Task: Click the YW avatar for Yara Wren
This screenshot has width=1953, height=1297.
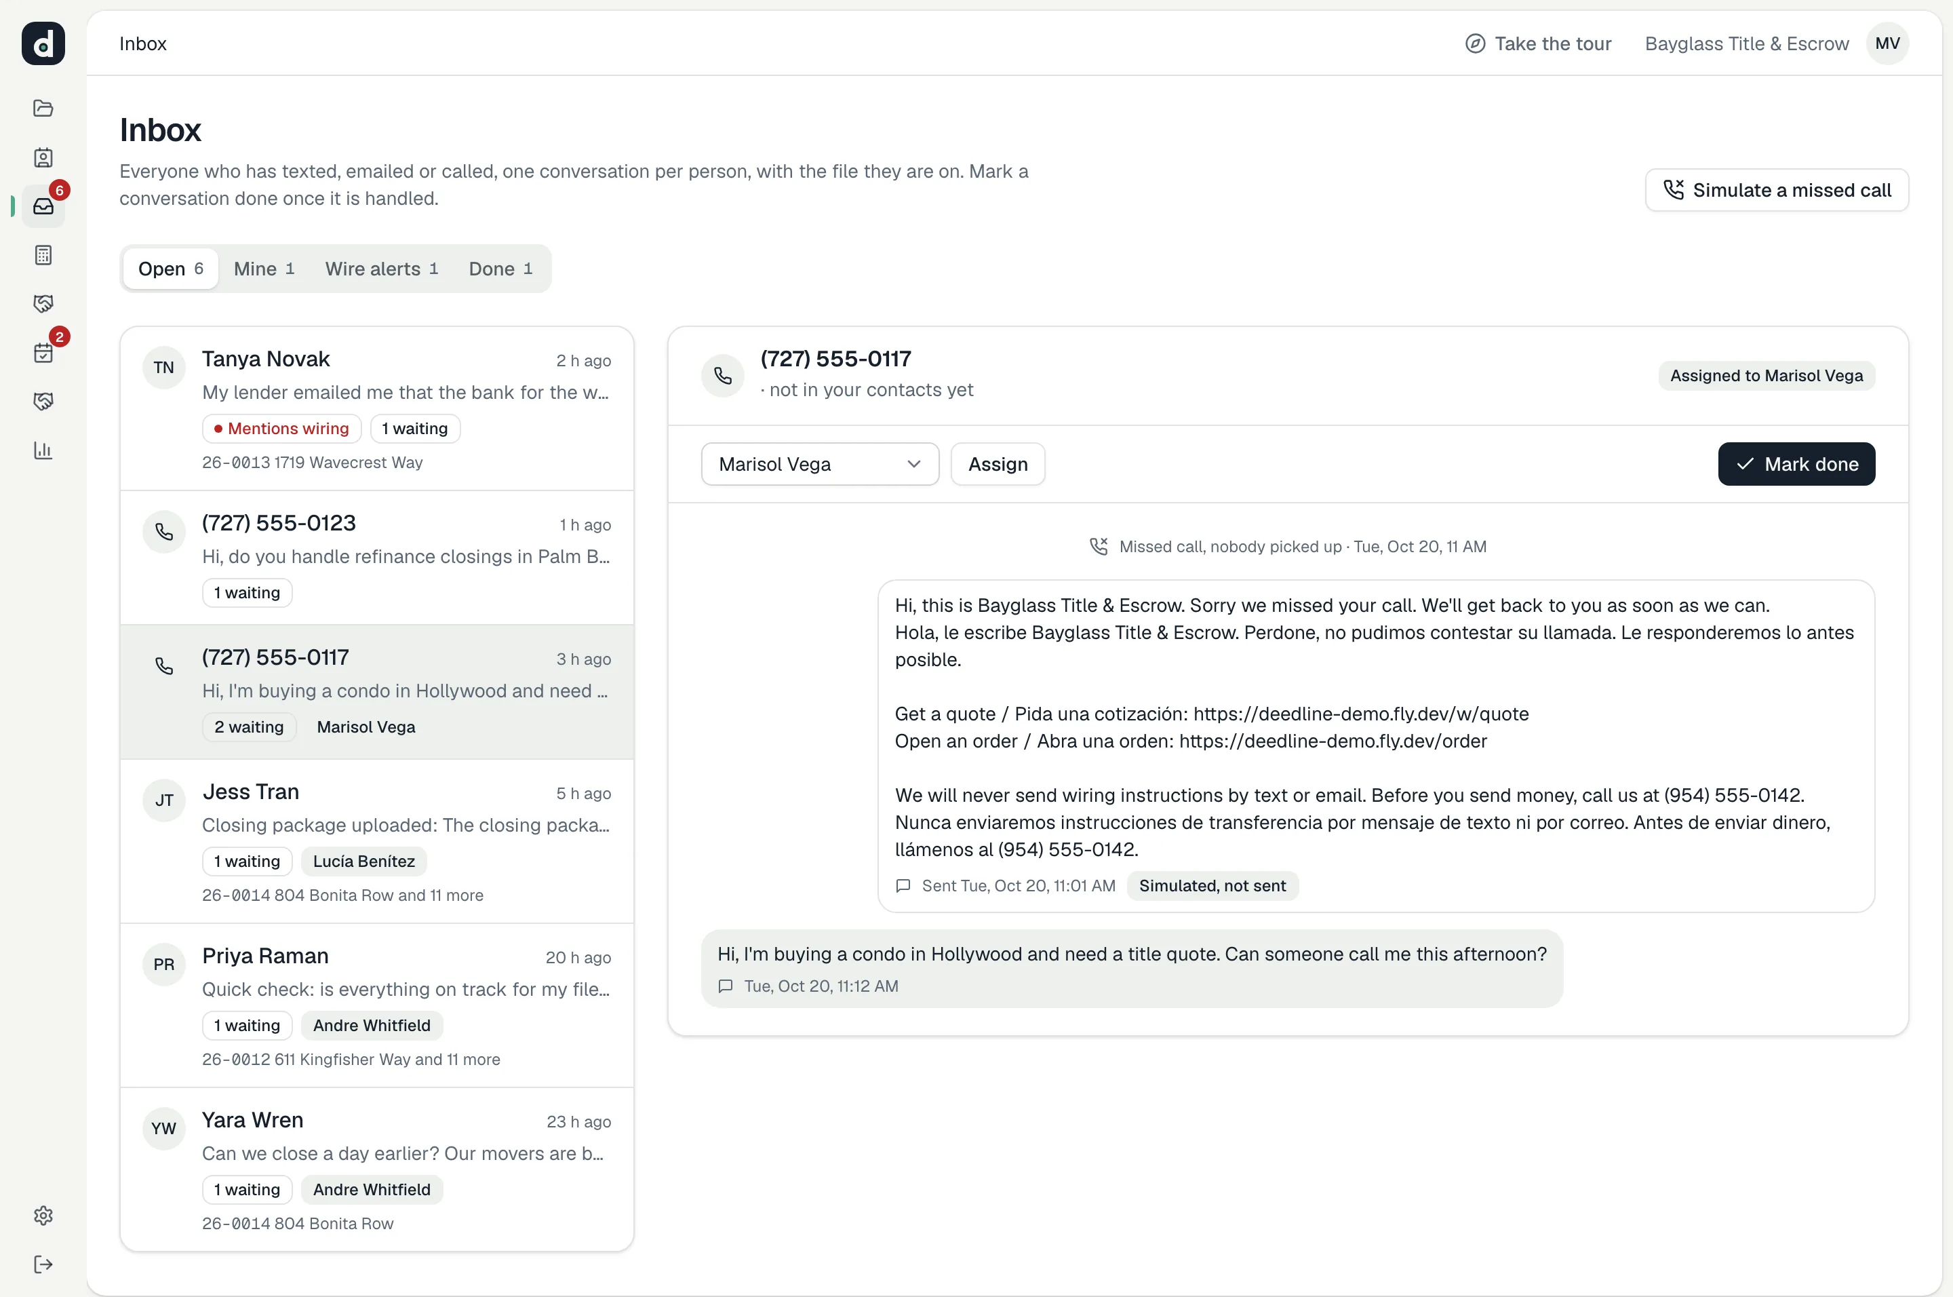Action: 163,1128
